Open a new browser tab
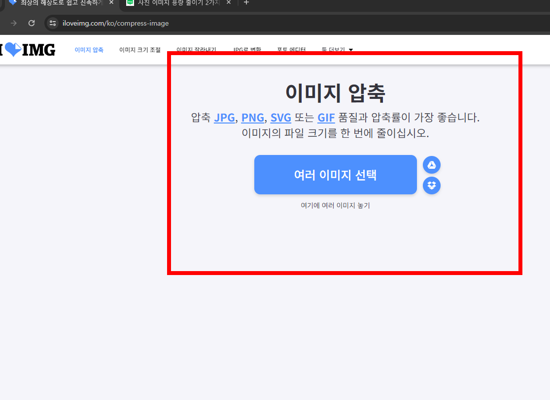550x400 pixels. point(246,3)
